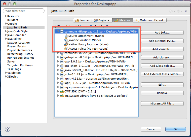The width and height of the screenshot is (191, 137).
Task: Expand the JRE System Library entry
Action: pos(58,95)
